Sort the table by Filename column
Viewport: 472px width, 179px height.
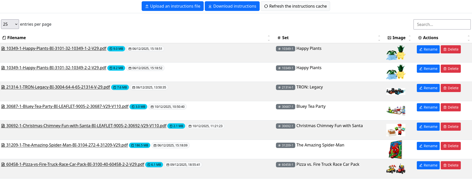click(x=17, y=38)
